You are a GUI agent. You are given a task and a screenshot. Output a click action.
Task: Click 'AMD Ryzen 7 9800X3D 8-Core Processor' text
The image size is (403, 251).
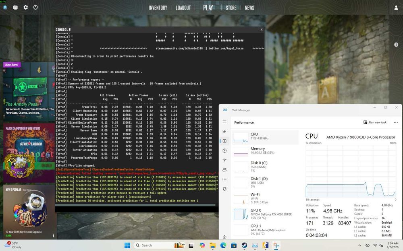[x=361, y=137]
